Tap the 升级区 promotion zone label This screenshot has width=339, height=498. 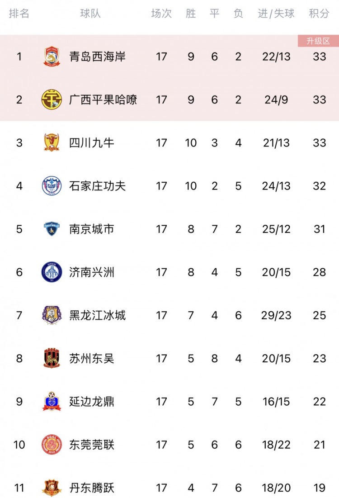[x=318, y=41]
